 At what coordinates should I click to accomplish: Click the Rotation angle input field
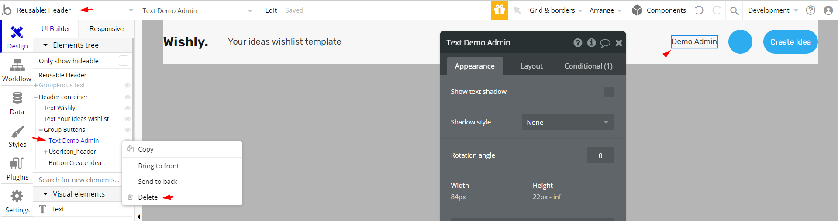(x=600, y=155)
